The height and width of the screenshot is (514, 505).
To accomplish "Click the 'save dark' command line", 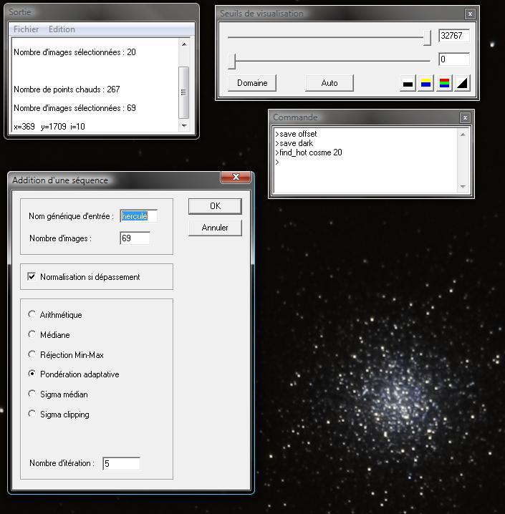I will click(x=294, y=143).
